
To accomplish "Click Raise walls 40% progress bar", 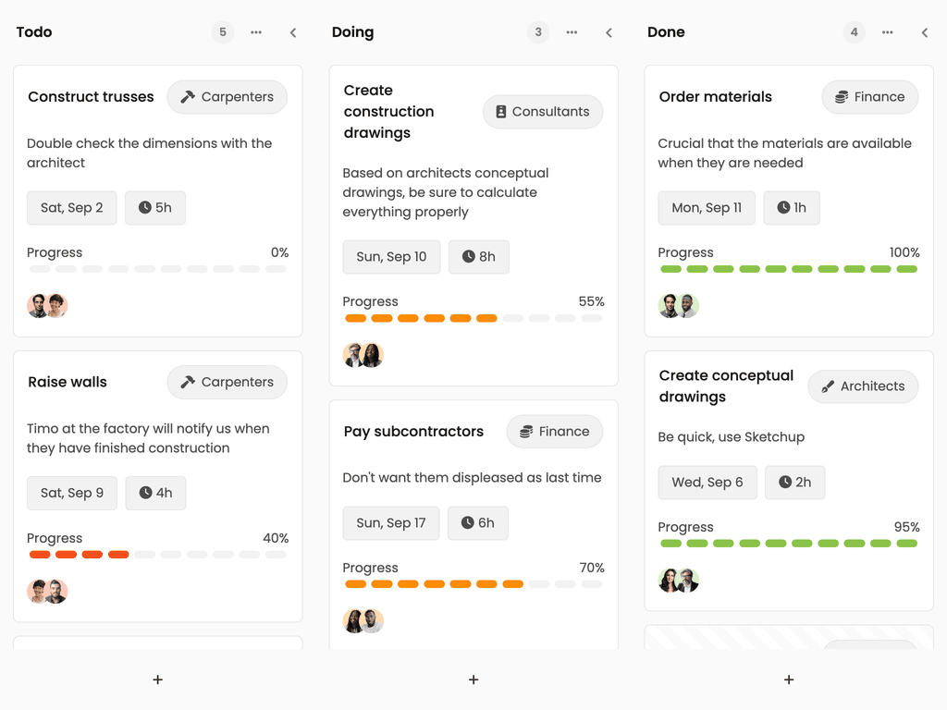I will point(157,555).
